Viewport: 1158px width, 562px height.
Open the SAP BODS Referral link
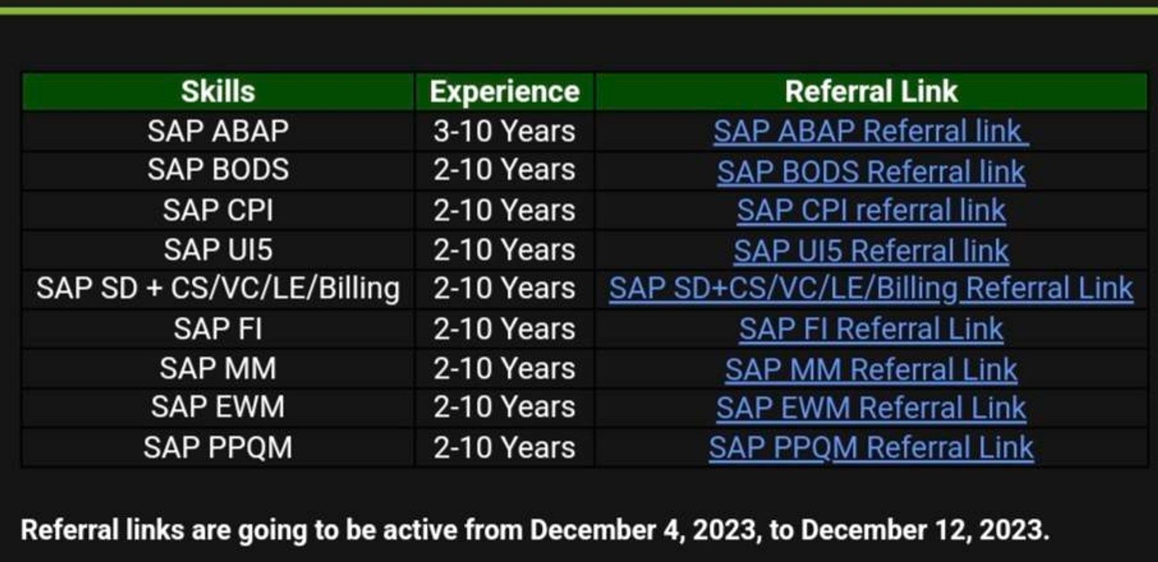(x=871, y=171)
